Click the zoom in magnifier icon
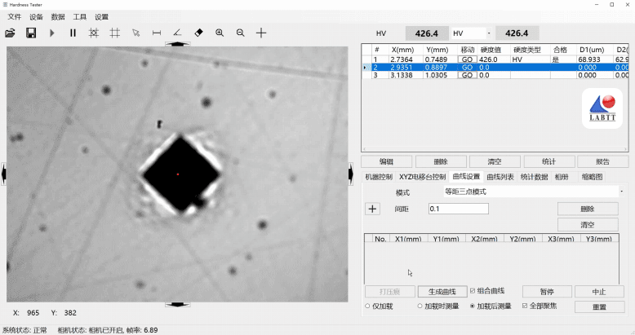The image size is (635, 335). 220,33
